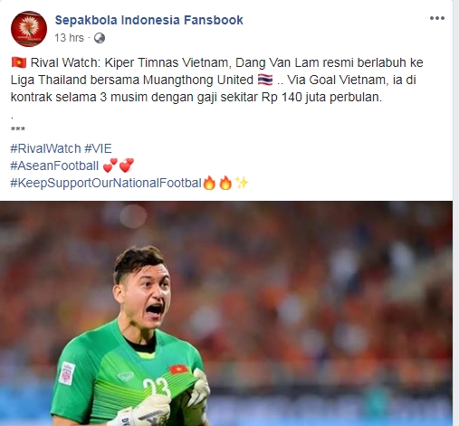Click the goalkeeper's green jersey number 23

tap(155, 387)
